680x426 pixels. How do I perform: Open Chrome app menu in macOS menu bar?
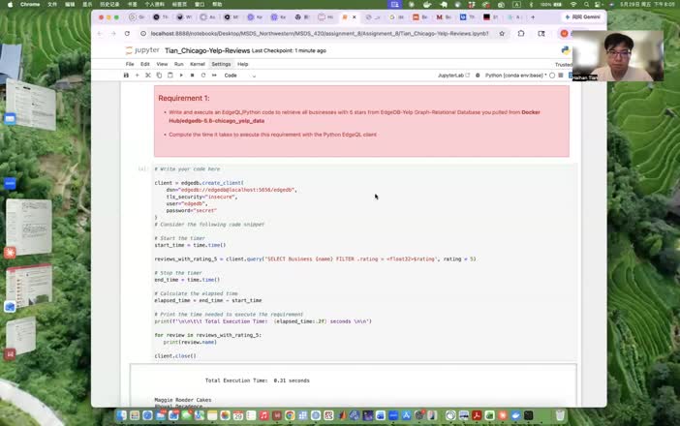[30, 4]
